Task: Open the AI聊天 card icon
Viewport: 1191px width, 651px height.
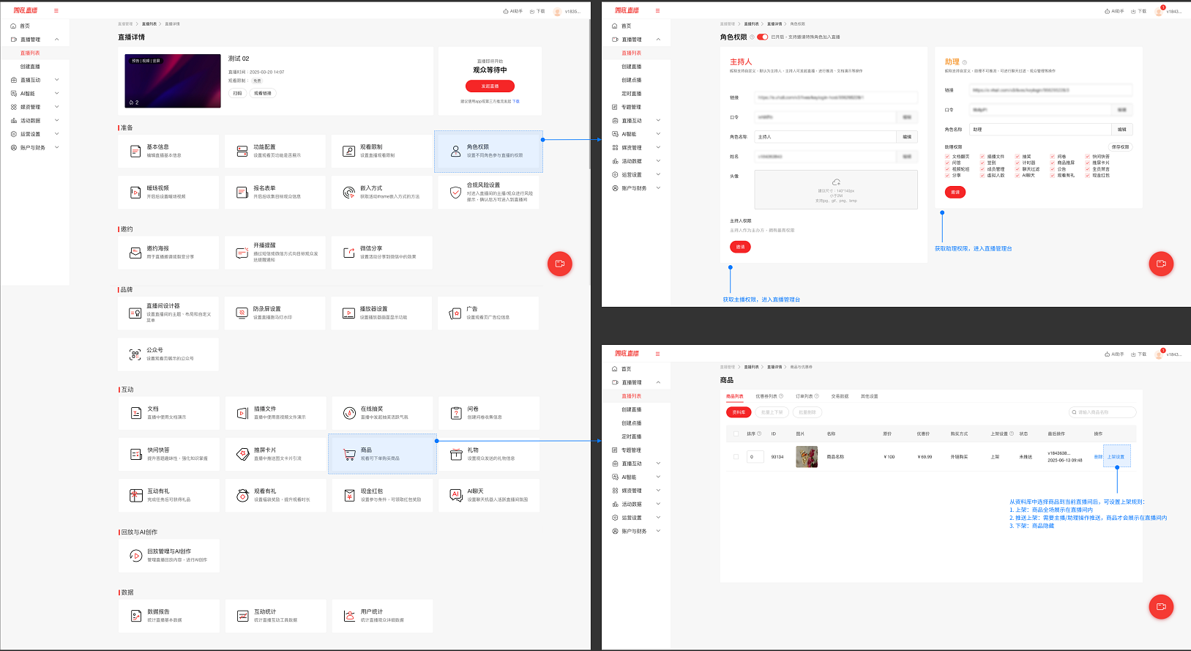Action: (x=455, y=496)
